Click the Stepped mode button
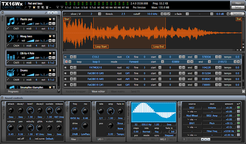The width and height of the screenshot is (246, 144). 169,136
